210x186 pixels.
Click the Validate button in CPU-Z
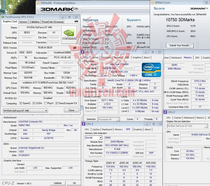tap(58, 183)
